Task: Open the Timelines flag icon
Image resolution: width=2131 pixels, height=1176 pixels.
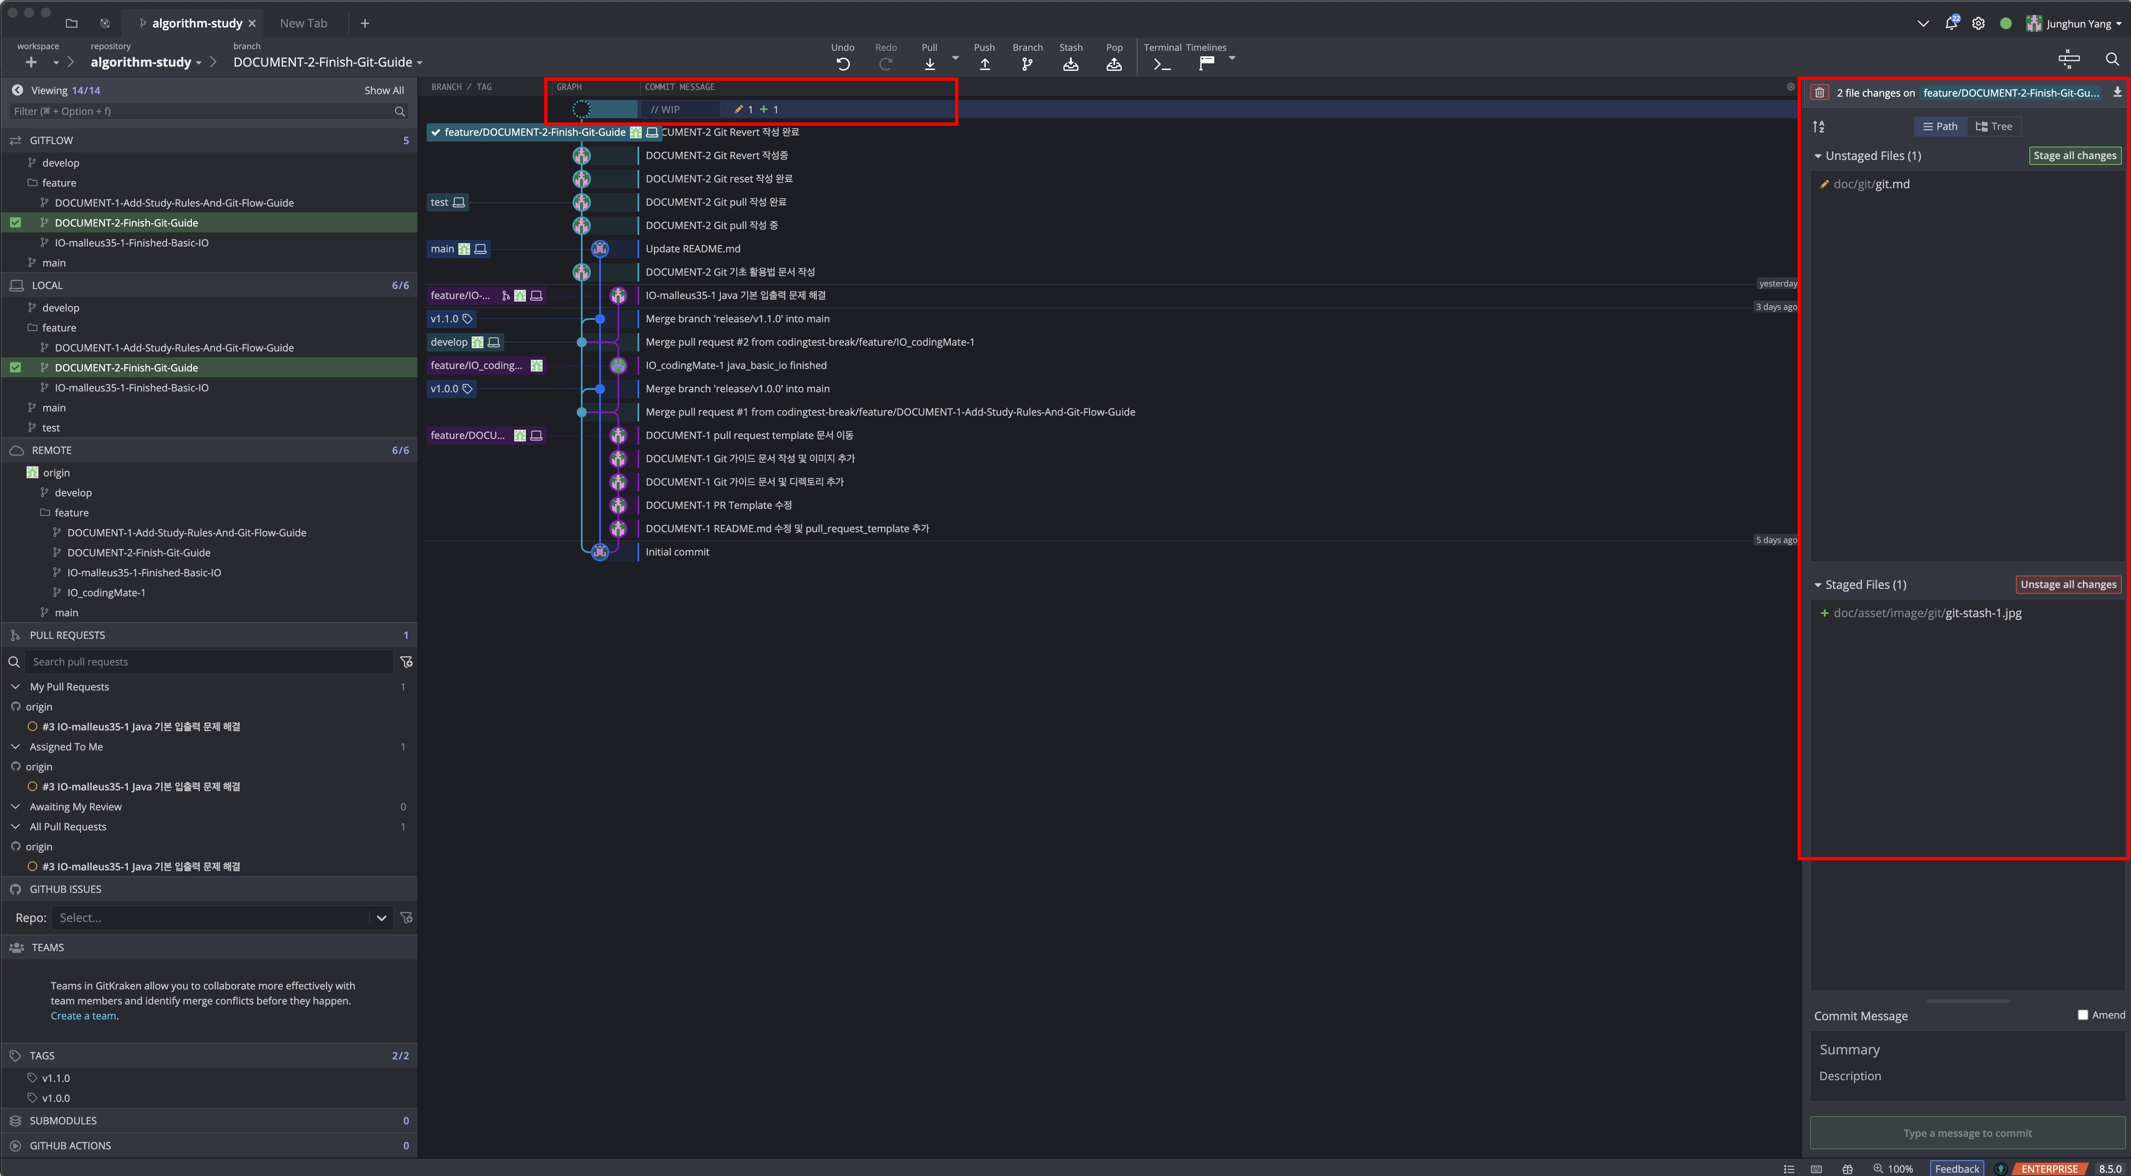Action: [1206, 64]
